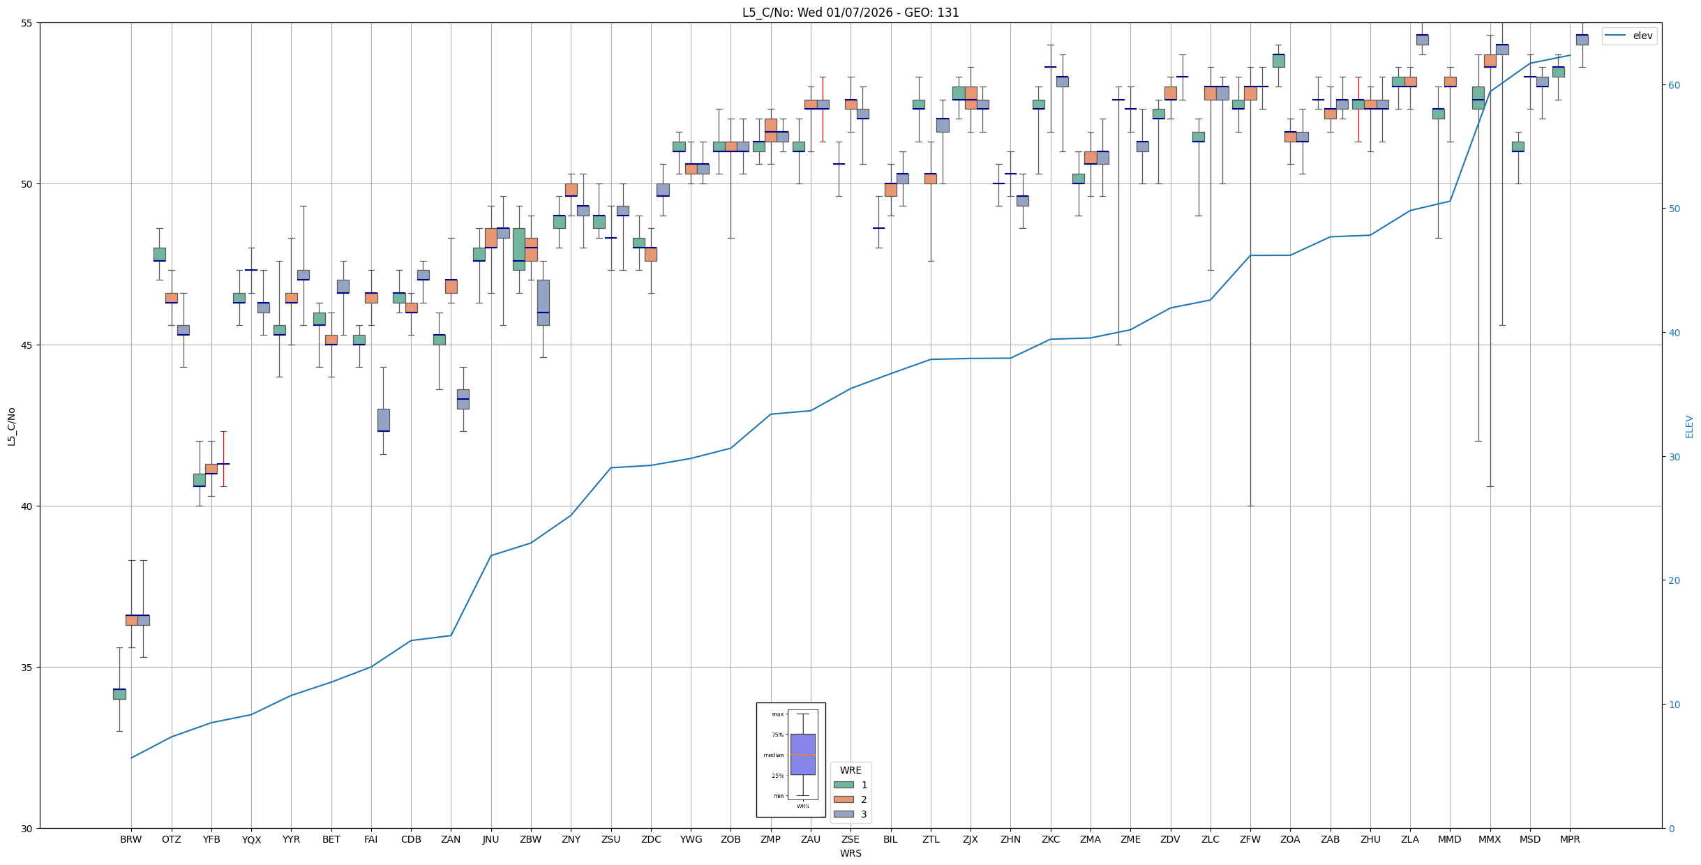Click the BRW station label on x-axis
Viewport: 1701px width, 865px height.
tap(131, 839)
